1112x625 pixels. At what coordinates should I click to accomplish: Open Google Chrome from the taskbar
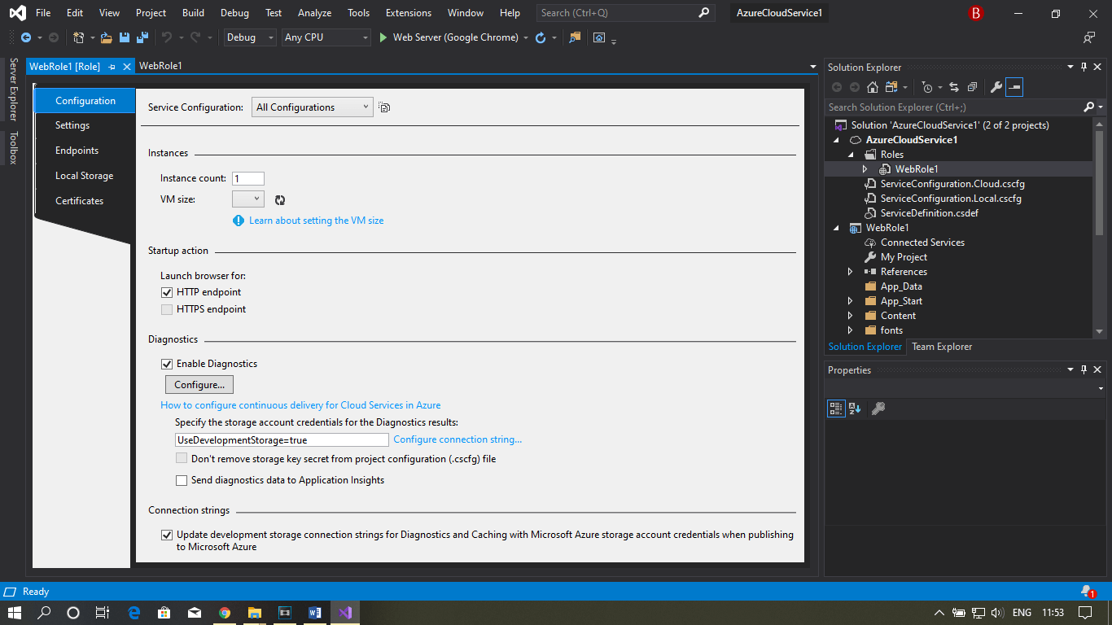click(x=225, y=613)
